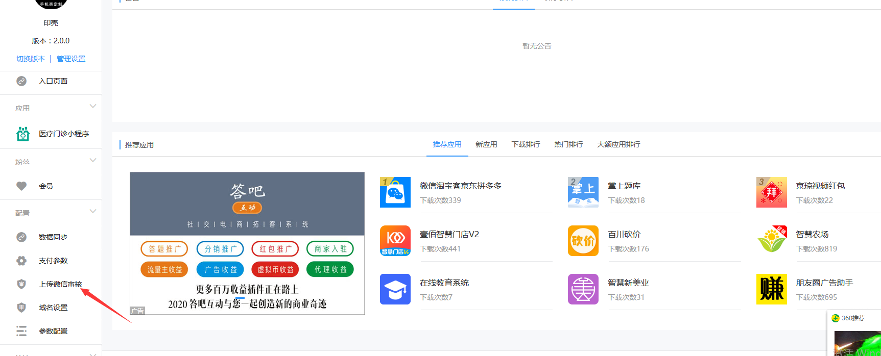Switch to the 大额应用排行 tab
Screen dimensions: 881x356
tap(618, 145)
